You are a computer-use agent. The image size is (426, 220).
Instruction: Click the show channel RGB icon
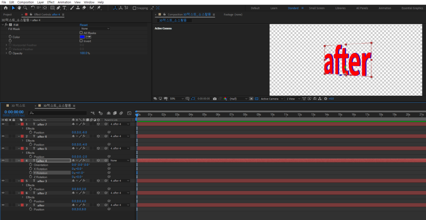pyautogui.click(x=225, y=99)
